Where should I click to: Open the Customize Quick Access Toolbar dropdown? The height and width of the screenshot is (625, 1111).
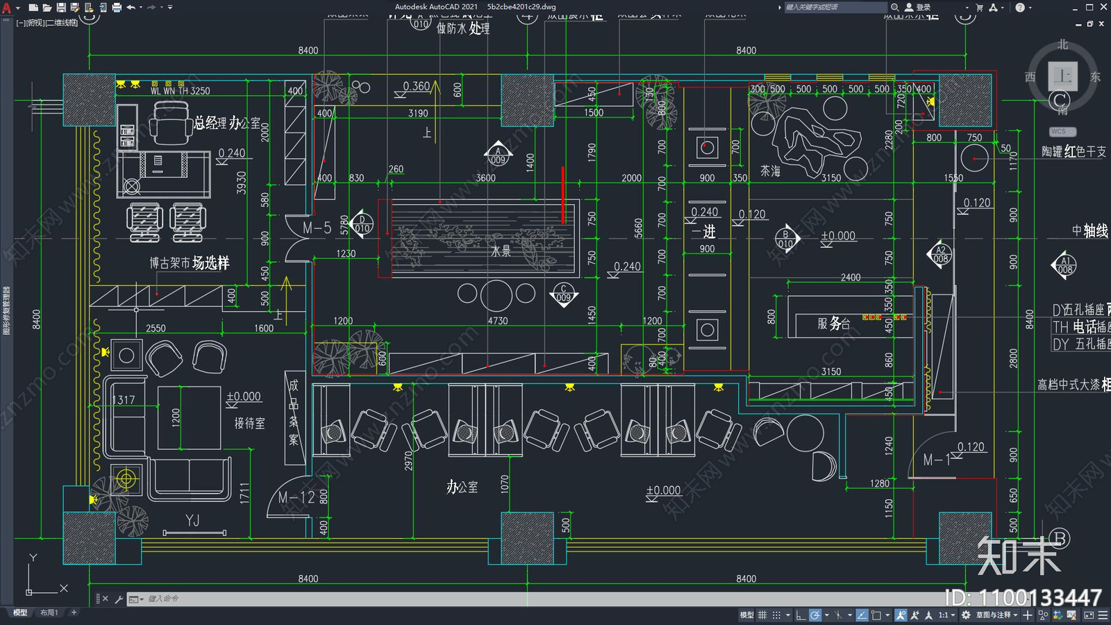pyautogui.click(x=170, y=8)
